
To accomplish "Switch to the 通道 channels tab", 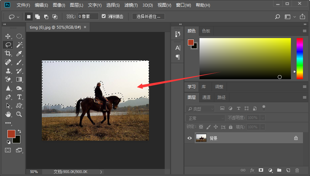I will point(206,97).
